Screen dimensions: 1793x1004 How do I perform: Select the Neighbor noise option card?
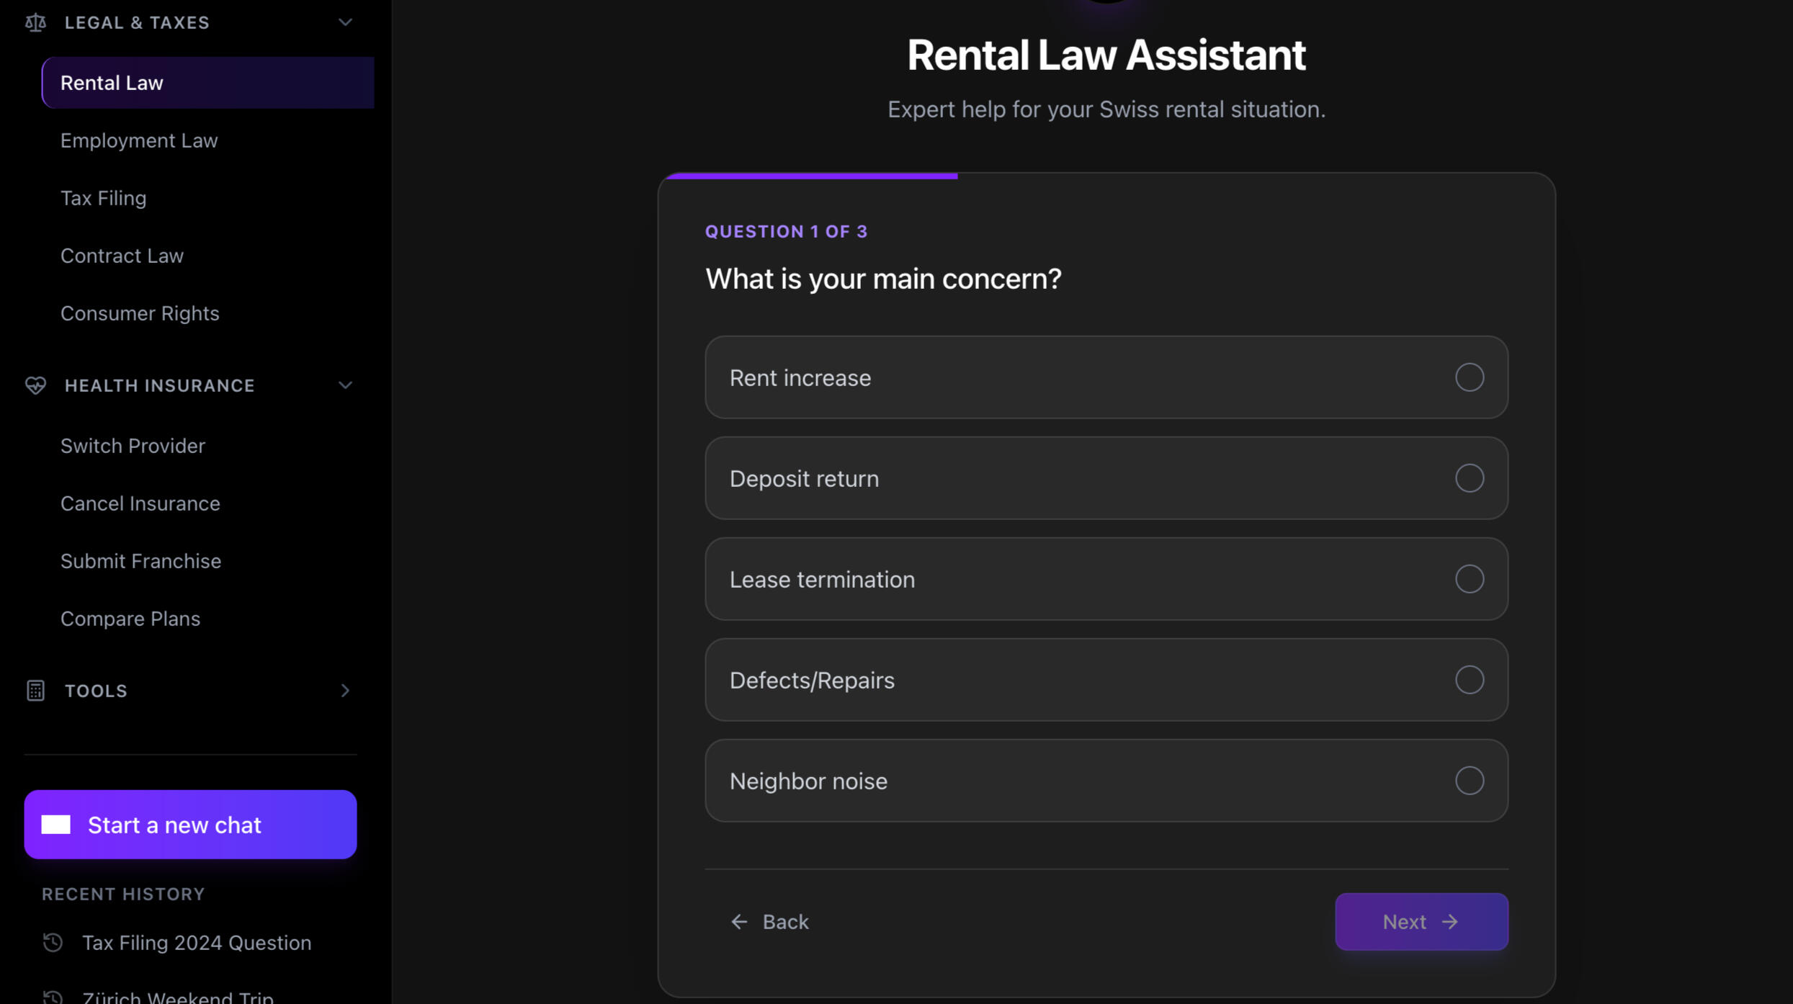[x=1106, y=781]
